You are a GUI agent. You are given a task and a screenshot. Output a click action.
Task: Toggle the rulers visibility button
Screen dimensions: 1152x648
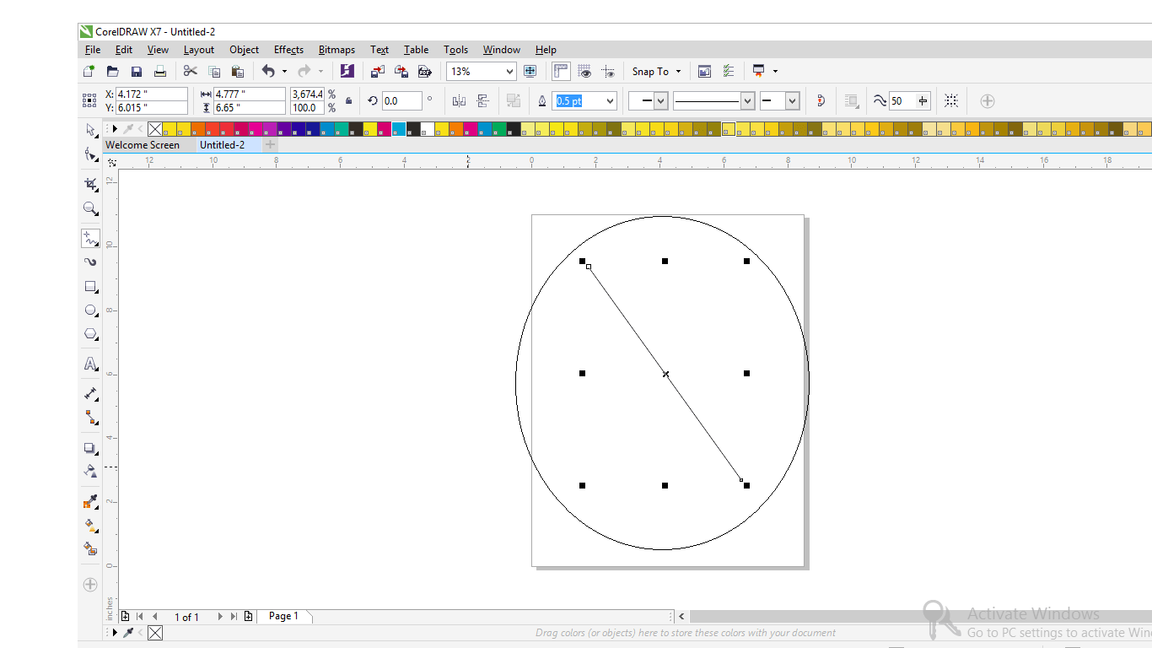[x=560, y=71]
